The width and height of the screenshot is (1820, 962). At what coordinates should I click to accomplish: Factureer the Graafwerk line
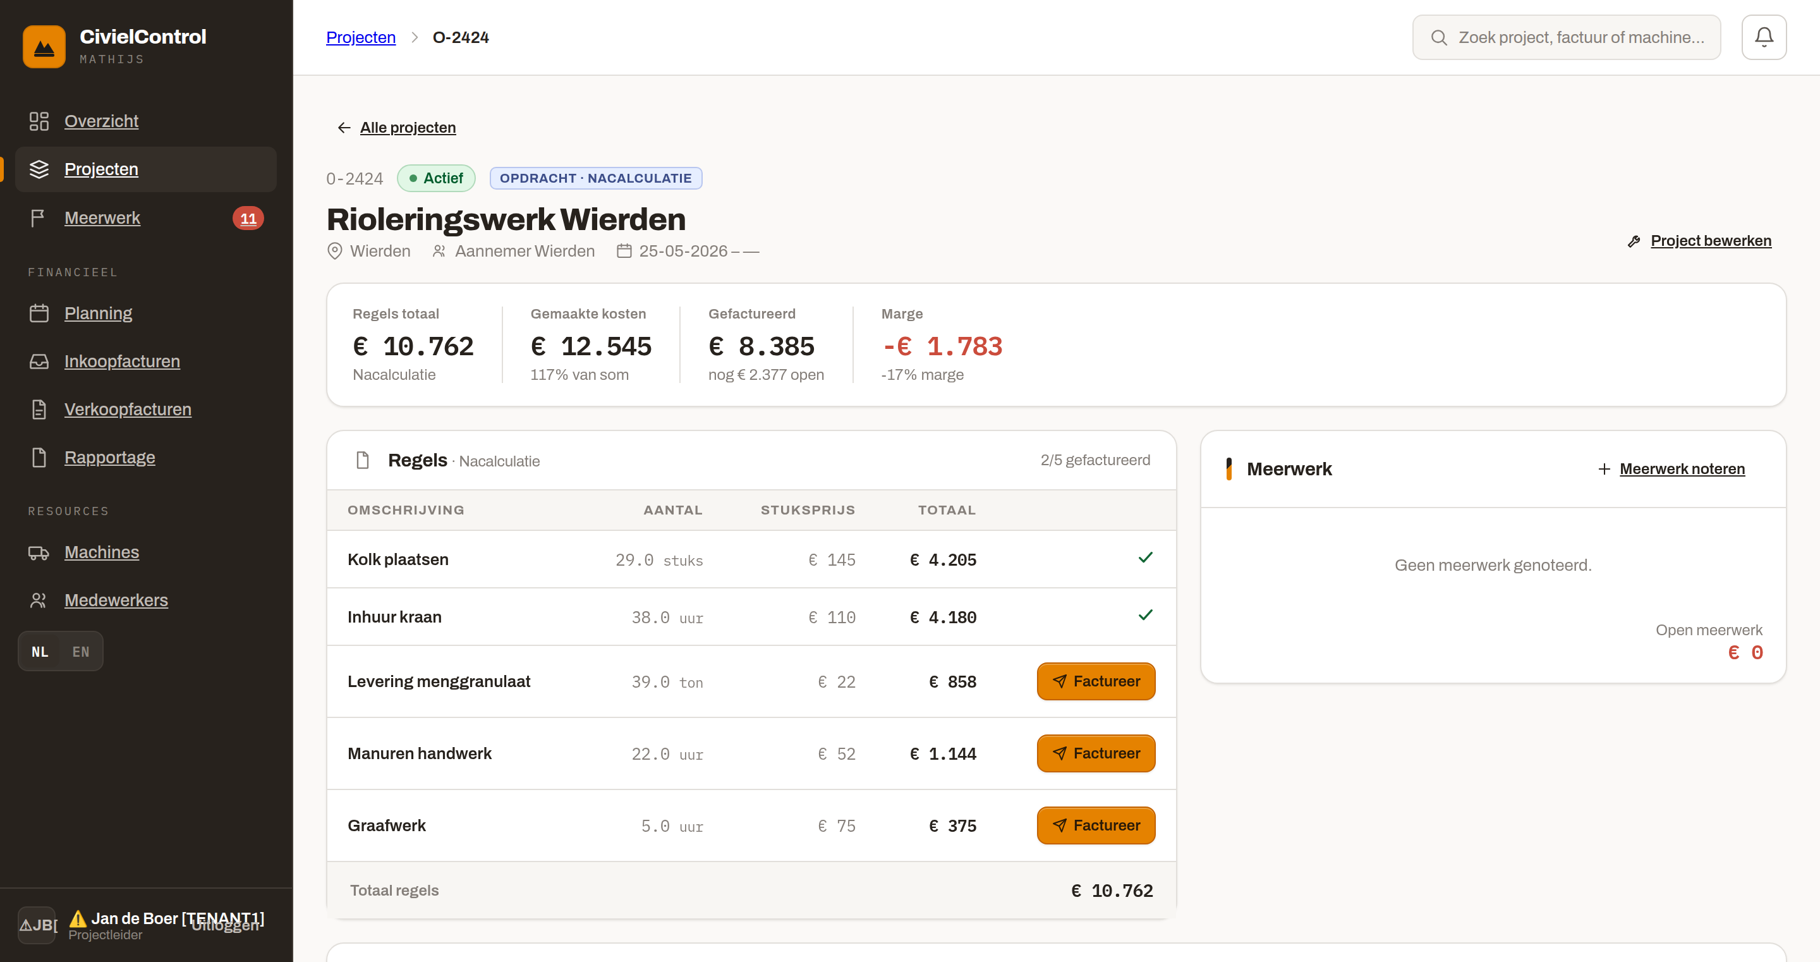click(1096, 825)
